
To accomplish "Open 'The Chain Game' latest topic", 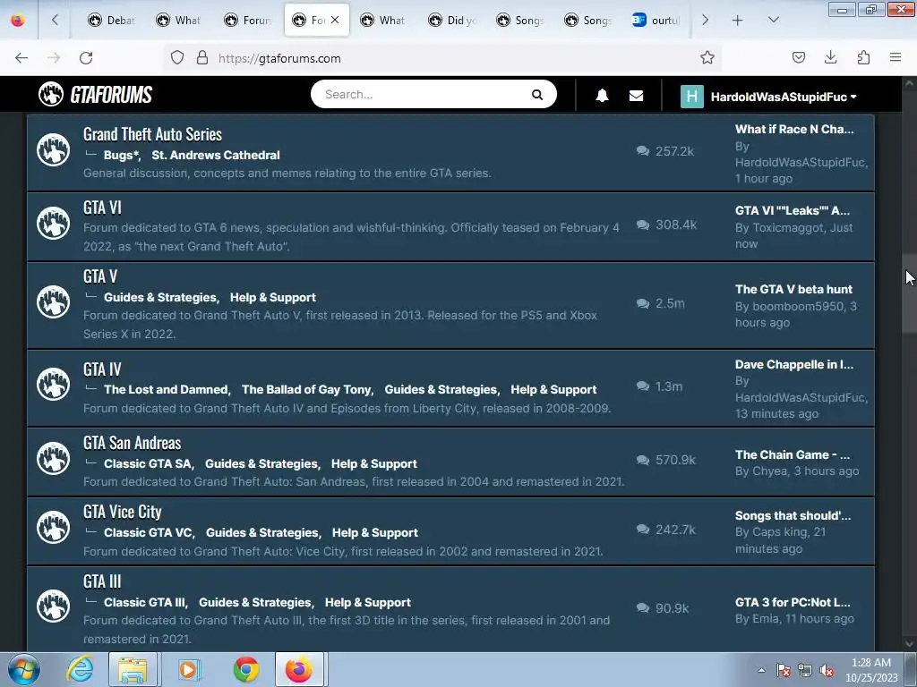I will (793, 454).
